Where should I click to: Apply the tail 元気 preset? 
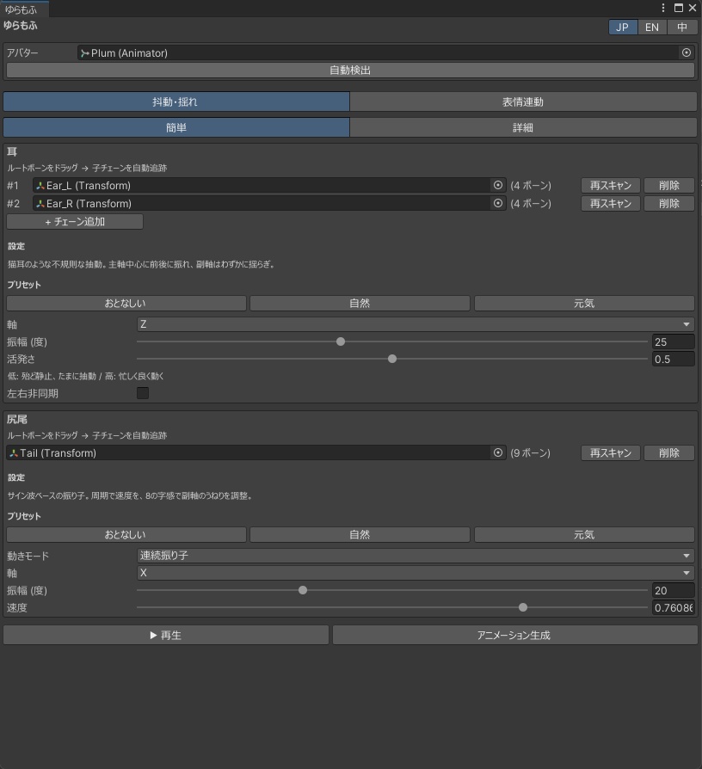click(x=584, y=534)
